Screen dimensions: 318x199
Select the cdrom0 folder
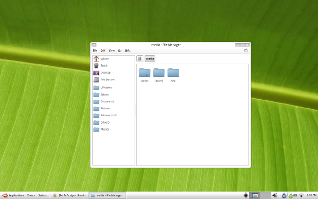pyautogui.click(x=159, y=75)
